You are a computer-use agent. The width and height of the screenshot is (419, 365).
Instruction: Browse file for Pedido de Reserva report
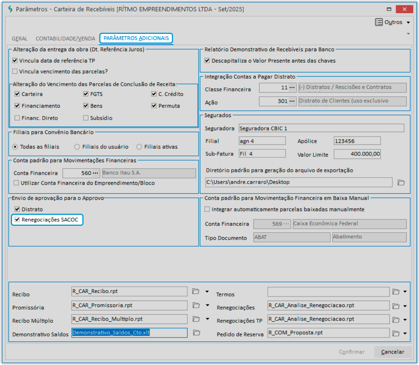tap(396, 333)
